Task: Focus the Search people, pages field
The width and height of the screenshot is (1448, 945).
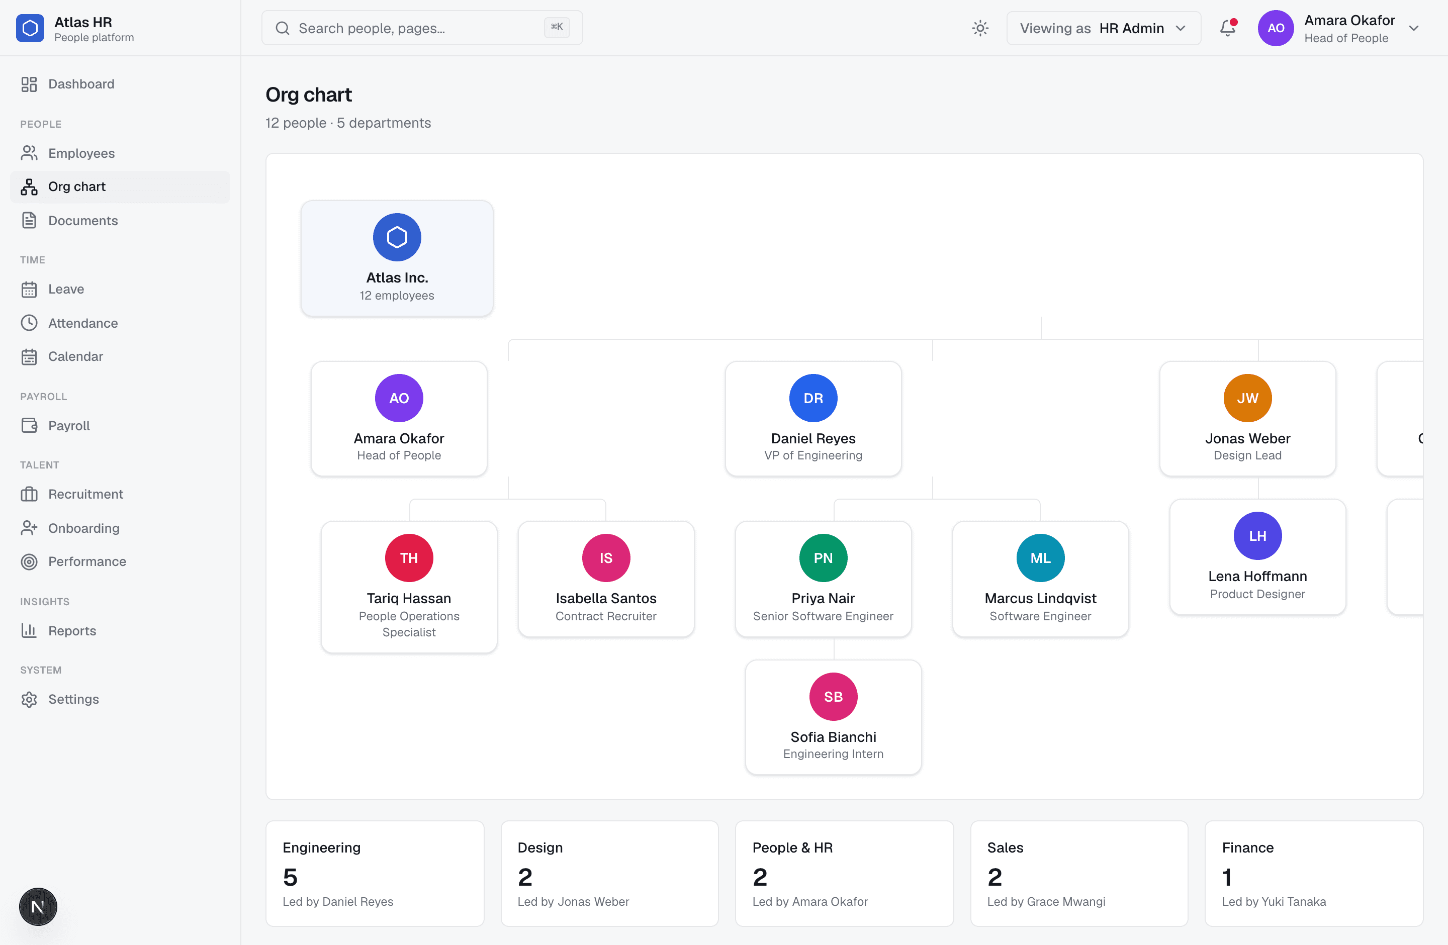Action: [422, 28]
